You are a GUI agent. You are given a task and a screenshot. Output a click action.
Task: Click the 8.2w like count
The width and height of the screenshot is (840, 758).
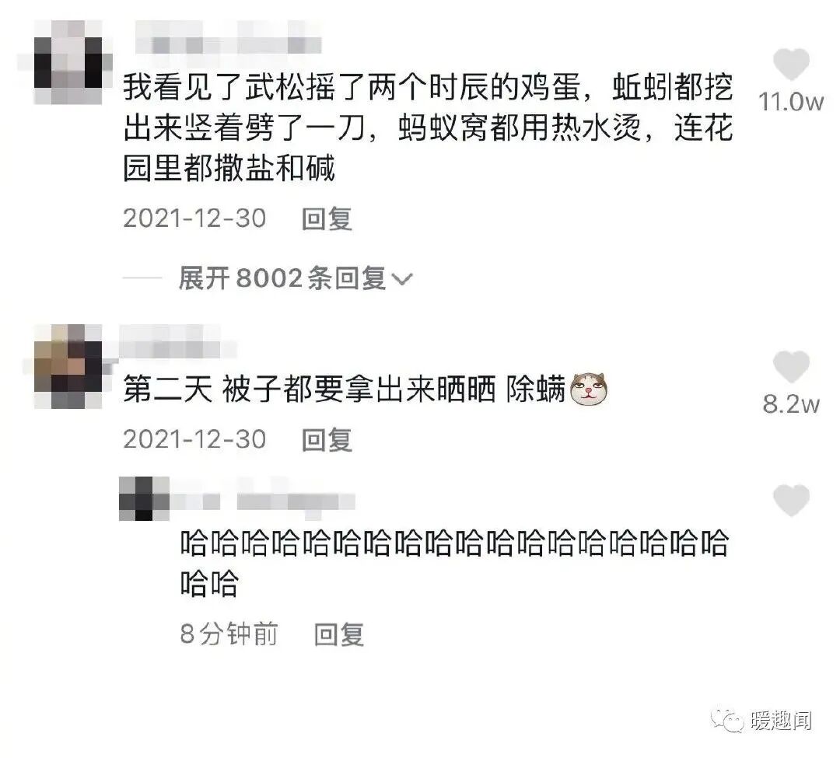pos(791,404)
